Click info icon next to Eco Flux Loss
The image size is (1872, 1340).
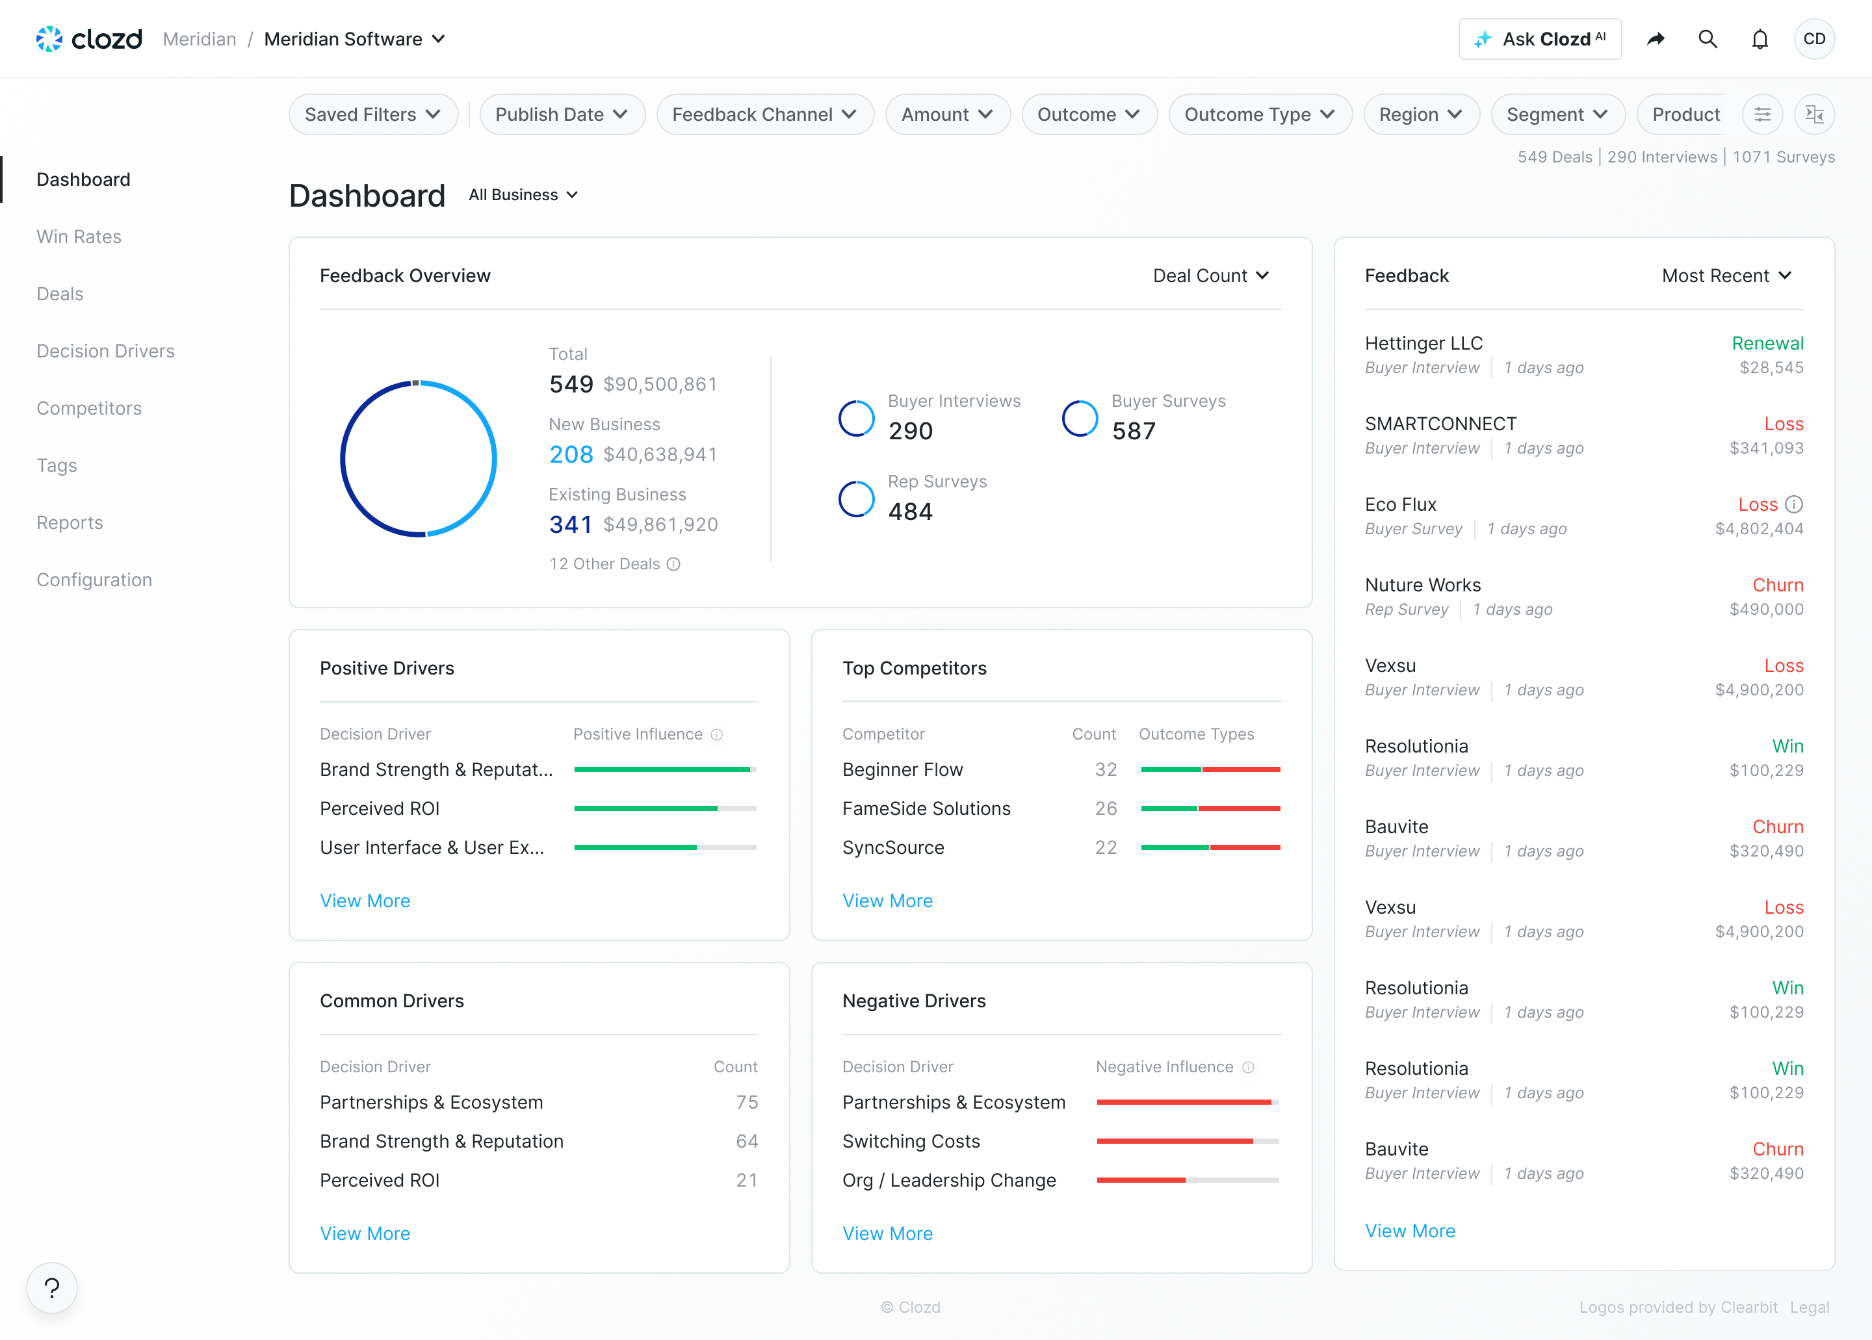click(1793, 504)
